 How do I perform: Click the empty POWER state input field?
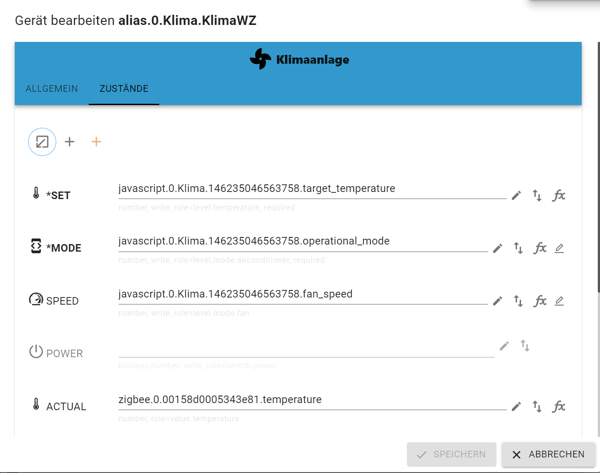306,350
